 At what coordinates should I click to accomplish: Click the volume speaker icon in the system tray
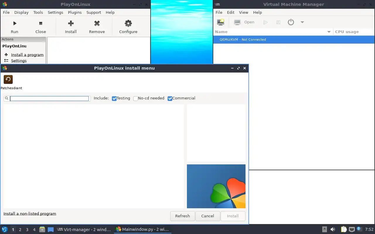pyautogui.click(x=333, y=230)
